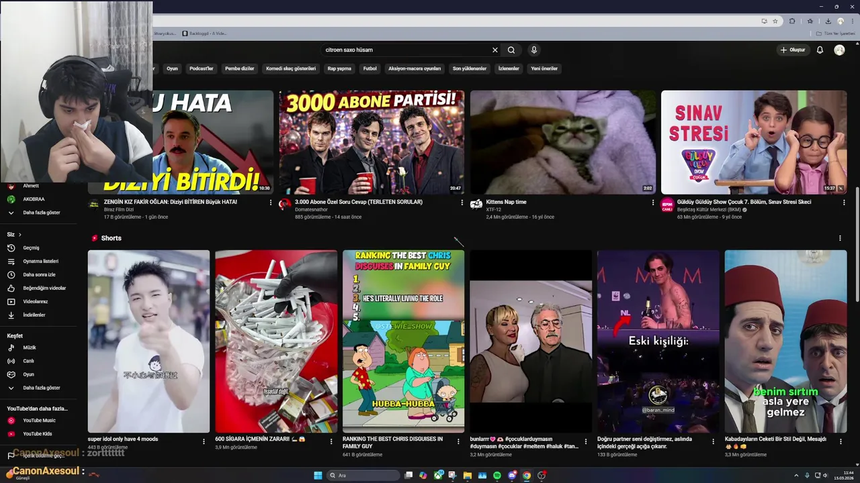Open options for 600 SİGARA short
The image size is (860, 483).
(x=331, y=441)
